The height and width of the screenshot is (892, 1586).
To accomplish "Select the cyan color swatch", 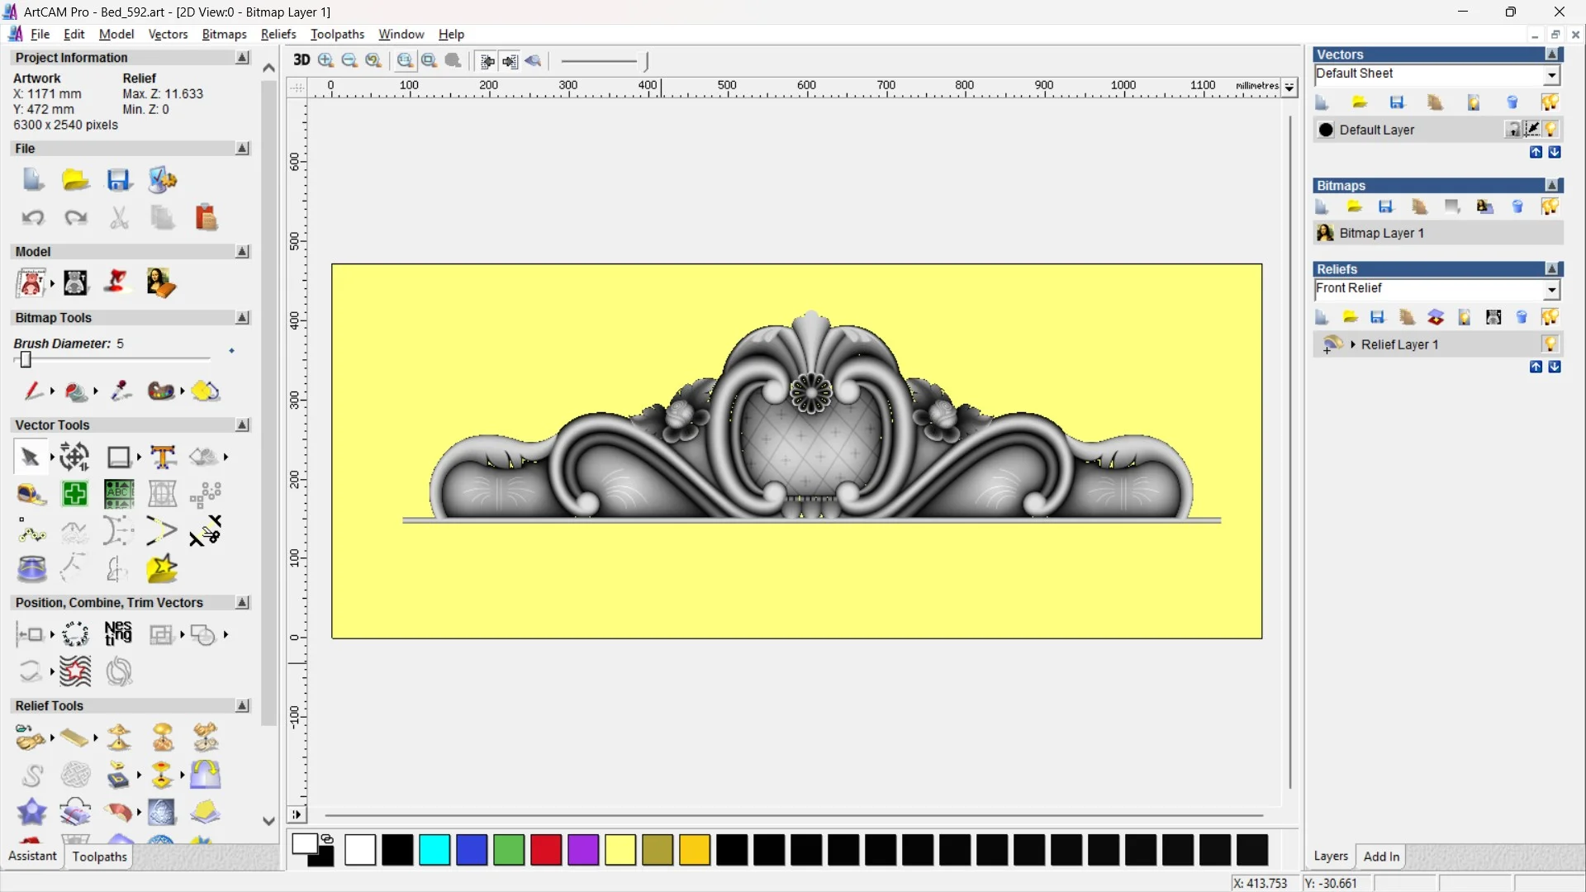I will pos(434,850).
